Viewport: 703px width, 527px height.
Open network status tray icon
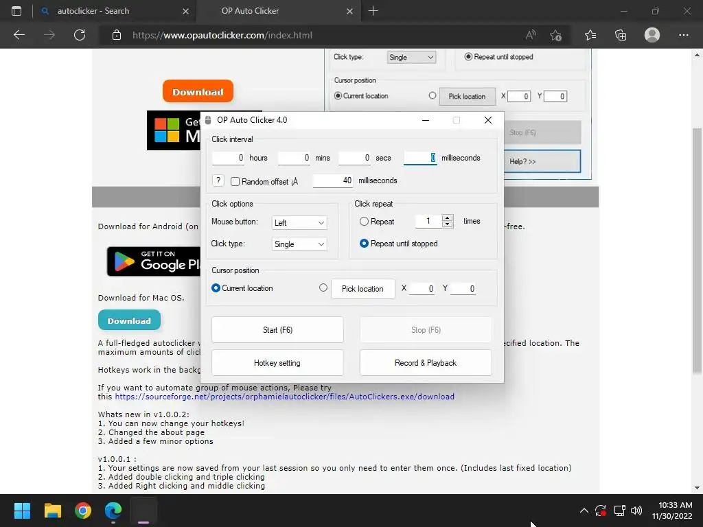pos(620,511)
